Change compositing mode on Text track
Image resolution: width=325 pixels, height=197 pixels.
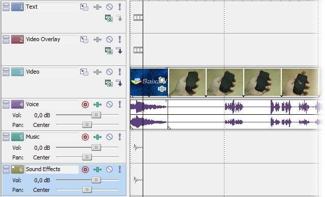(109, 18)
